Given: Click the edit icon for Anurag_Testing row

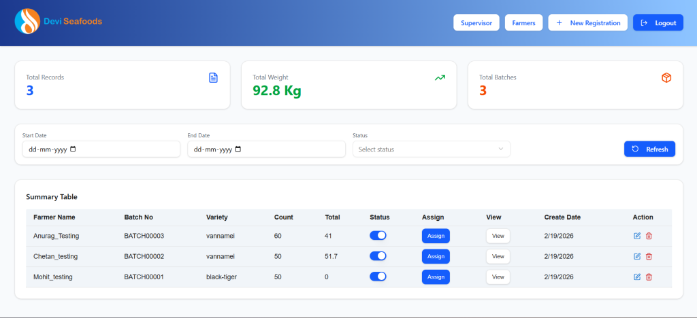Looking at the screenshot, I should pyautogui.click(x=637, y=236).
